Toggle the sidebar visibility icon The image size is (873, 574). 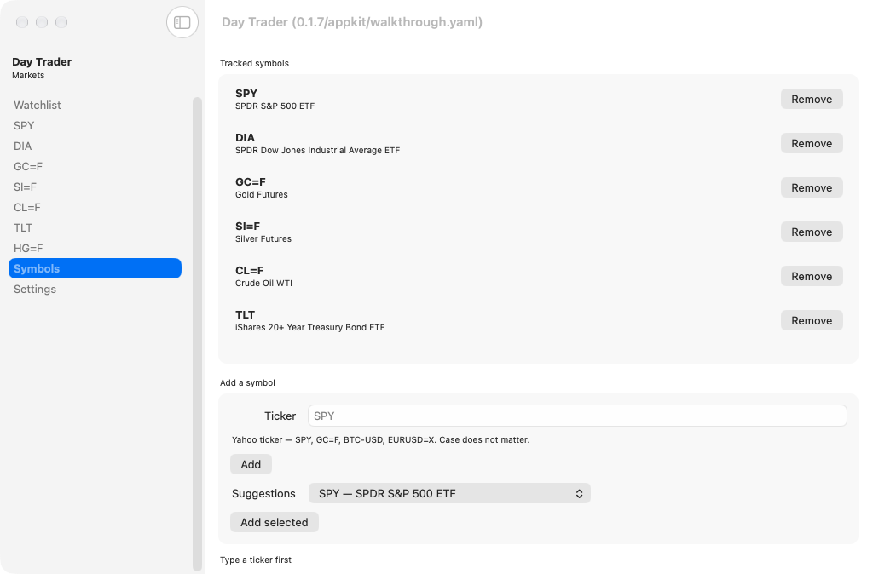pyautogui.click(x=182, y=22)
